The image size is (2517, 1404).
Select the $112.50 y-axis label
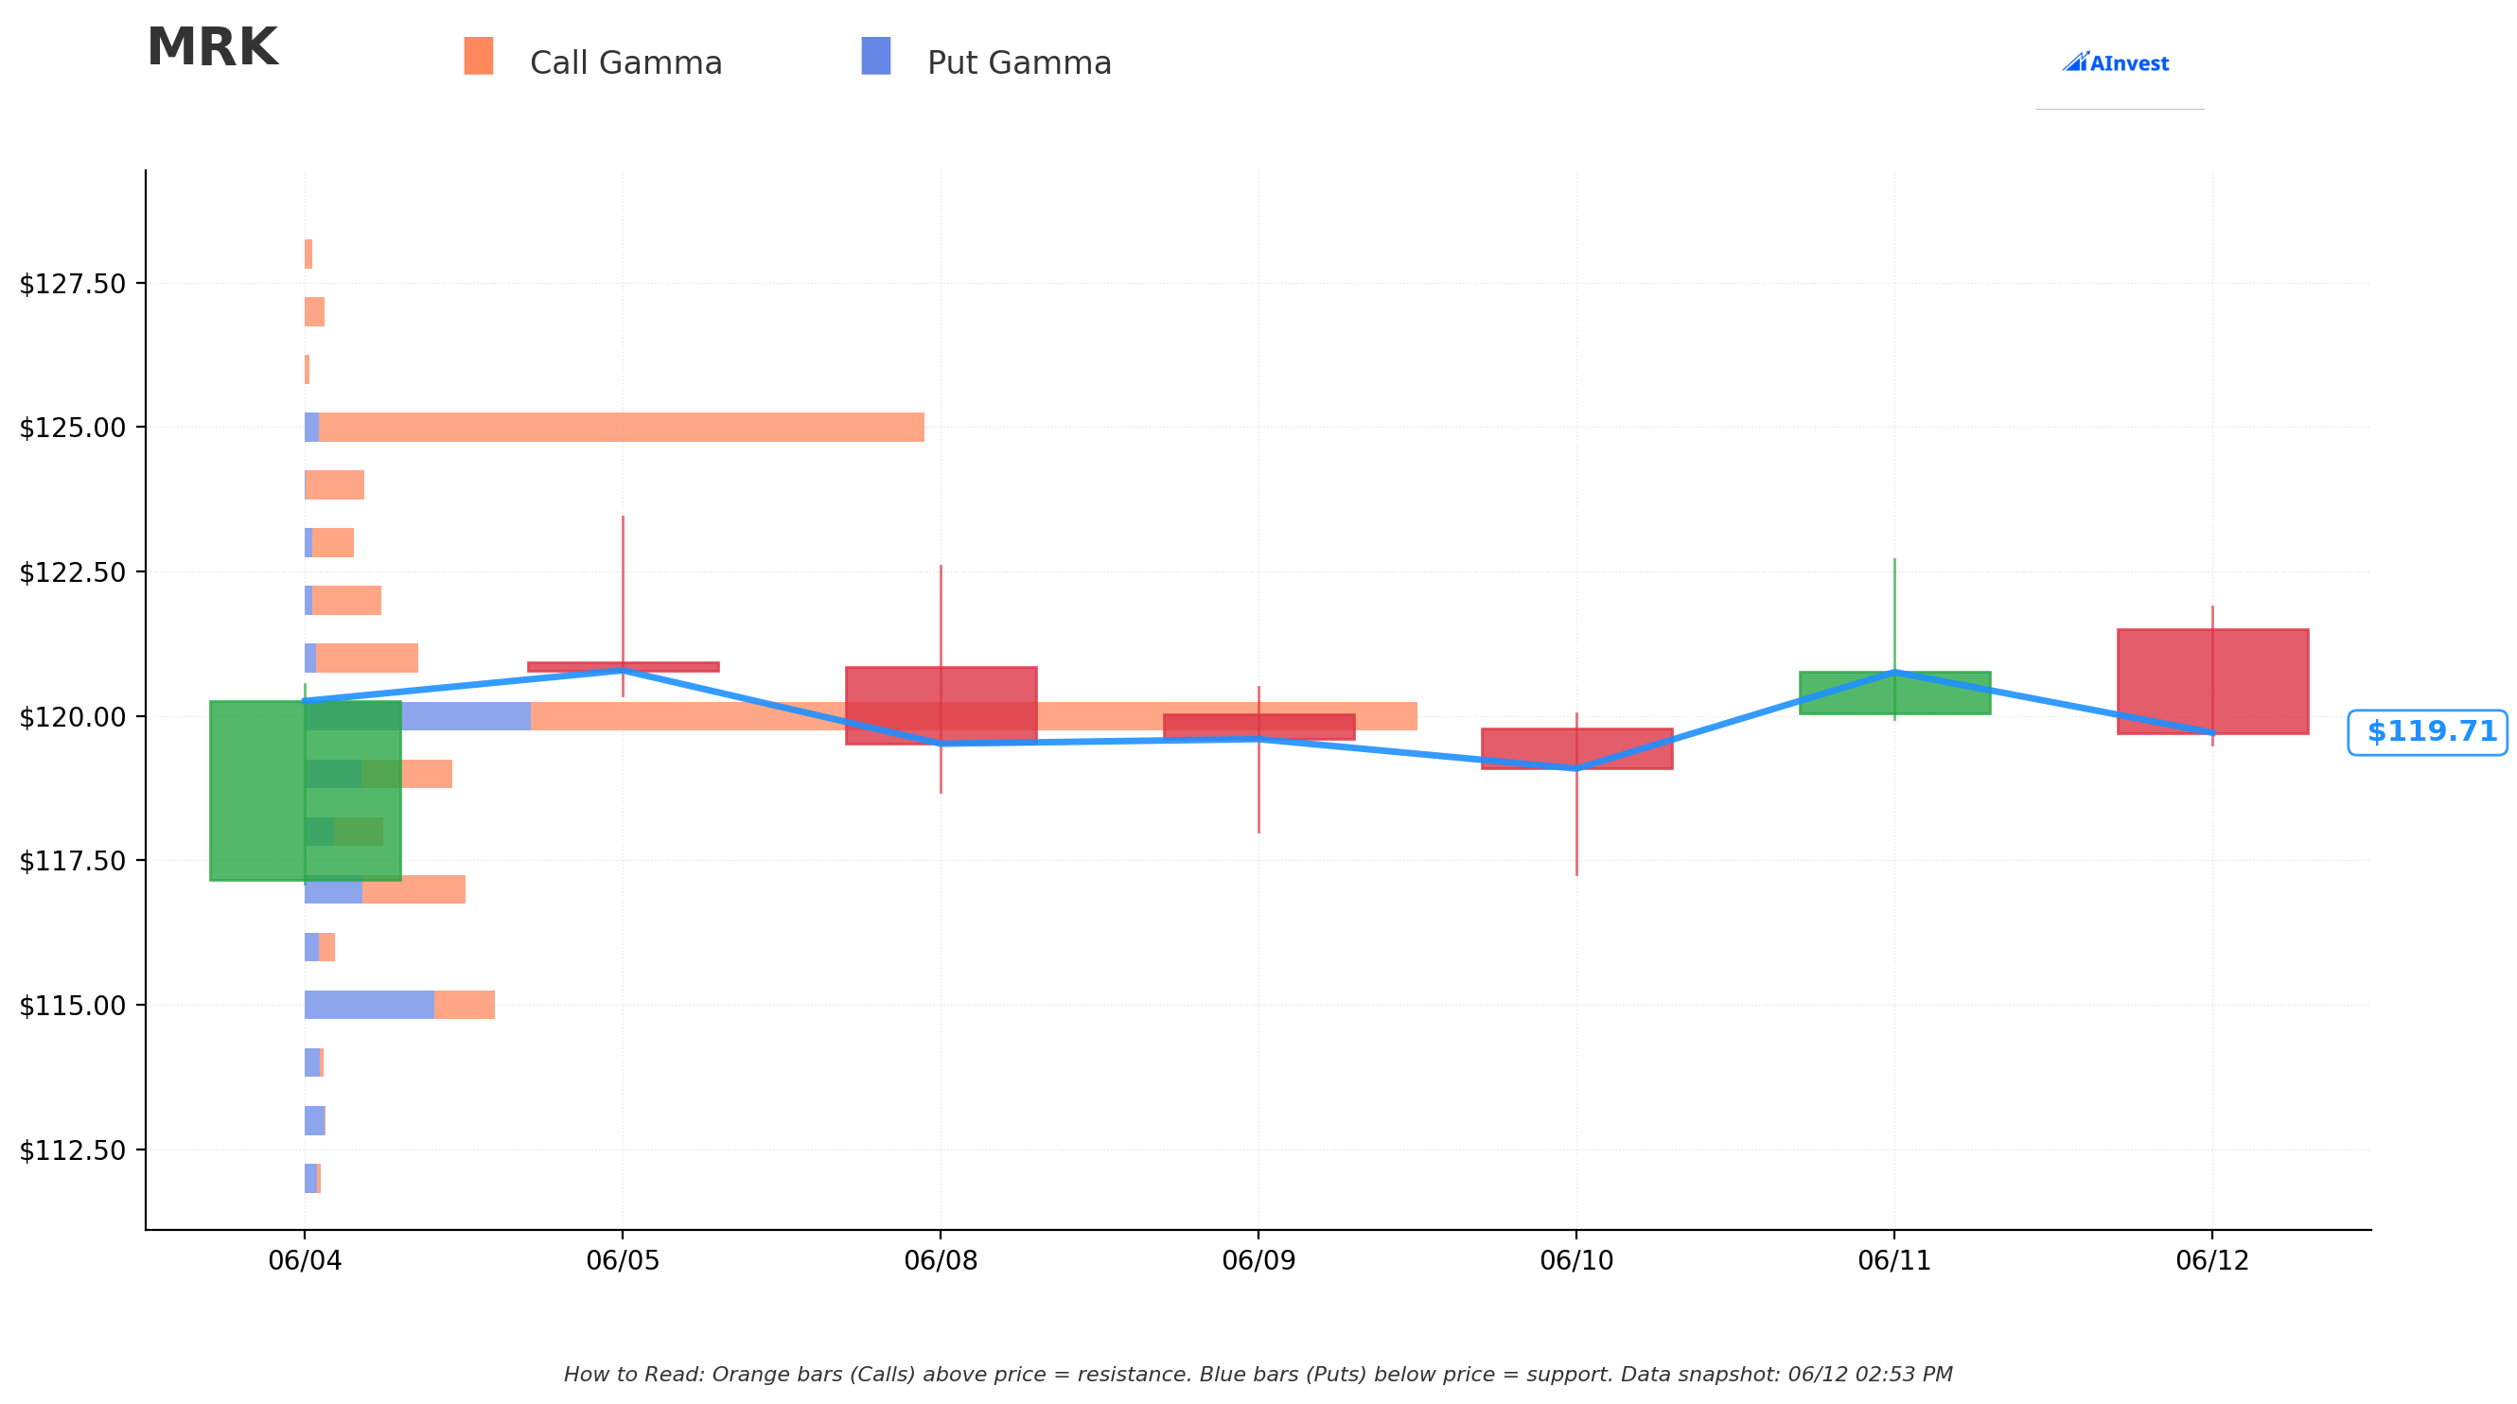72,1150
